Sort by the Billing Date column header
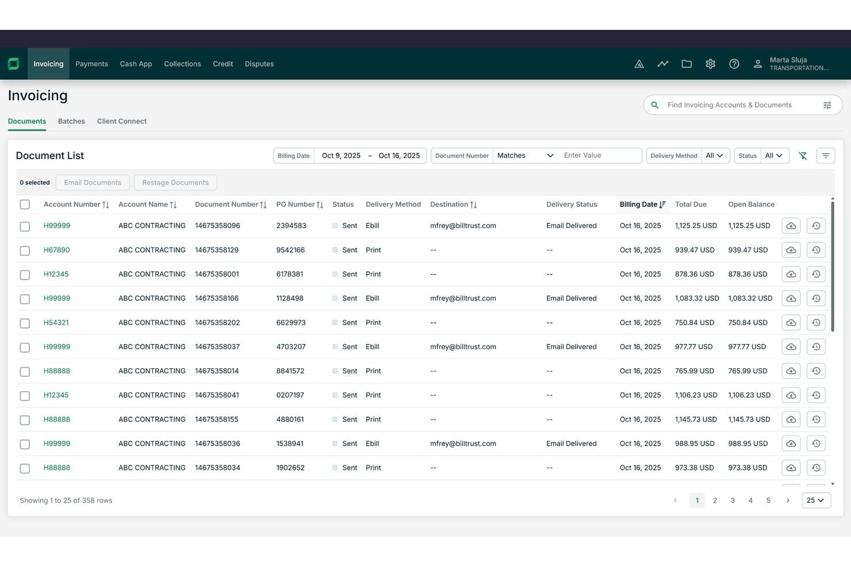 pos(642,205)
